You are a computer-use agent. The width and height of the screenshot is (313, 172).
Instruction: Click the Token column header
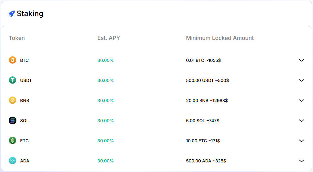click(x=17, y=38)
